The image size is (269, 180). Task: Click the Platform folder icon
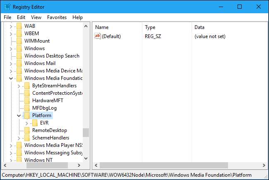tap(27, 115)
